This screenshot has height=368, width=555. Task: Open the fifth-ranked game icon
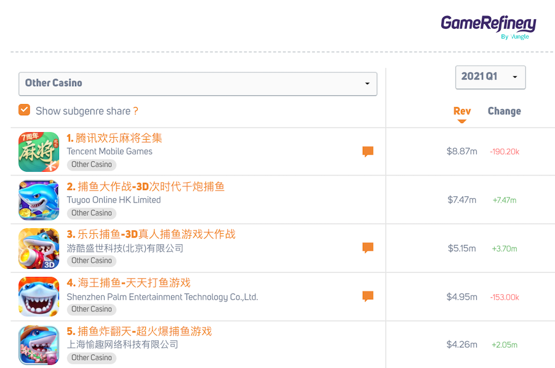click(39, 345)
